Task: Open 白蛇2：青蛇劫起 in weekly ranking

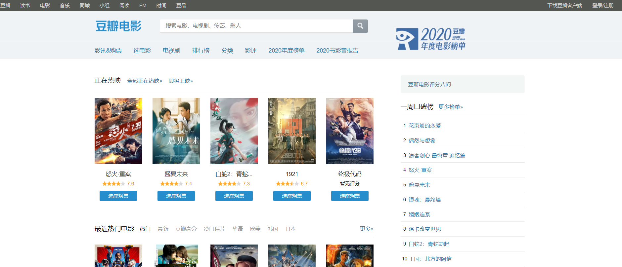Action: tap(429, 244)
